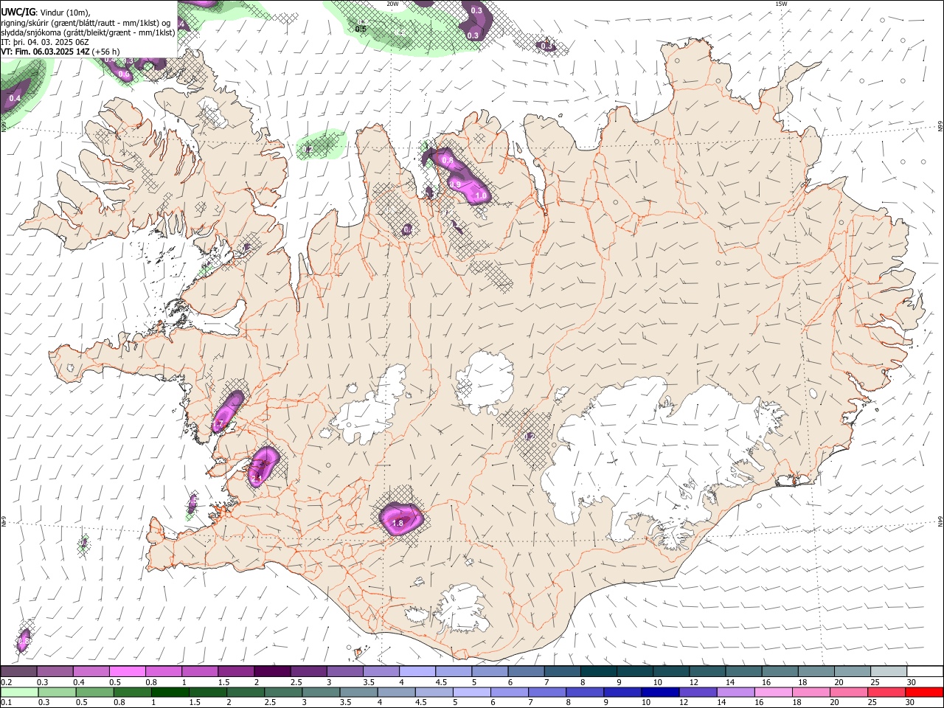Pick upper legend swatch between 0.2 and 0.3
This screenshot has width=944, height=708.
[19, 672]
